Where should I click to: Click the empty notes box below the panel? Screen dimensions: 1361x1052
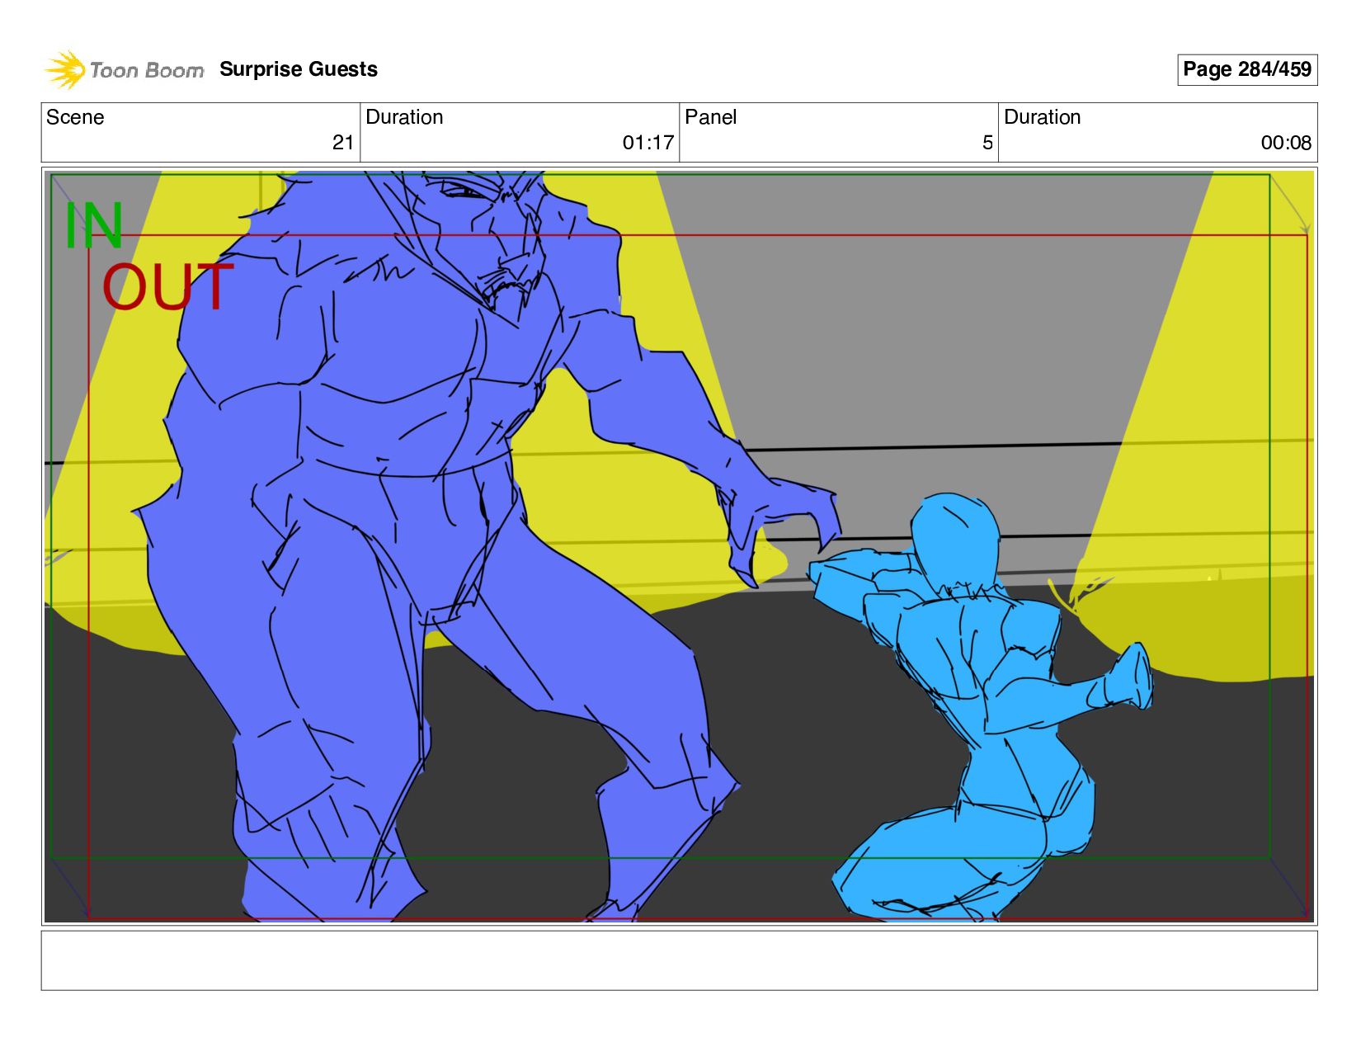tap(679, 960)
